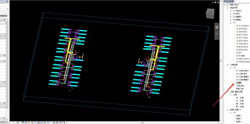Toggle the Shadows icon in view bar
The height and width of the screenshot is (124, 250).
coord(32,123)
